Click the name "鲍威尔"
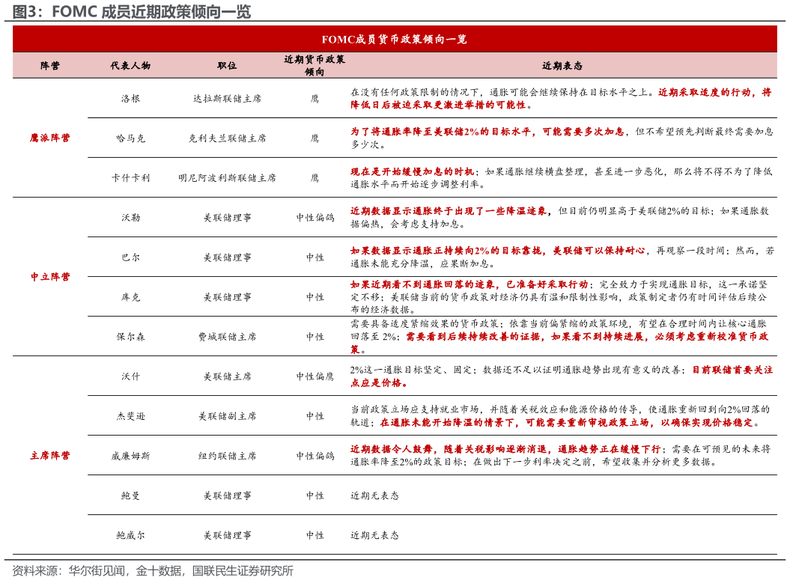Viewport: 790px width, 580px height. pos(130,535)
